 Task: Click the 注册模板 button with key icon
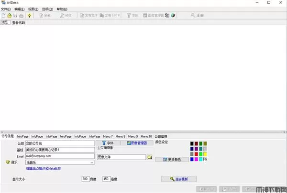(179, 179)
